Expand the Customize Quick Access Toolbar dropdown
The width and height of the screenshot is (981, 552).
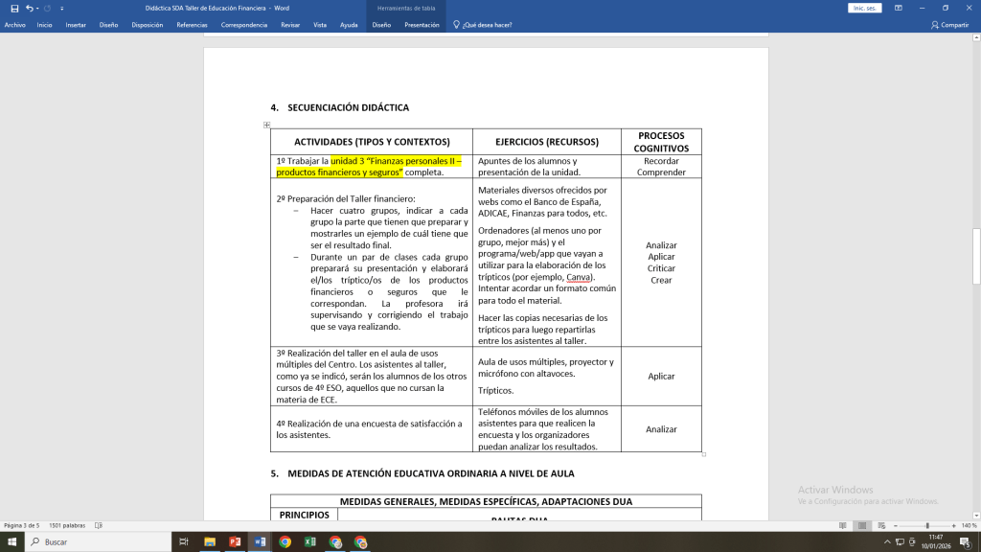[62, 8]
